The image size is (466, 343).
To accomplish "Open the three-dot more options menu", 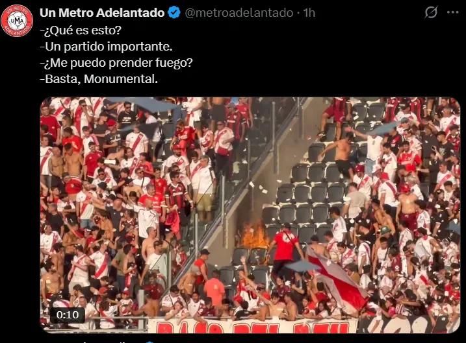I will point(452,12).
